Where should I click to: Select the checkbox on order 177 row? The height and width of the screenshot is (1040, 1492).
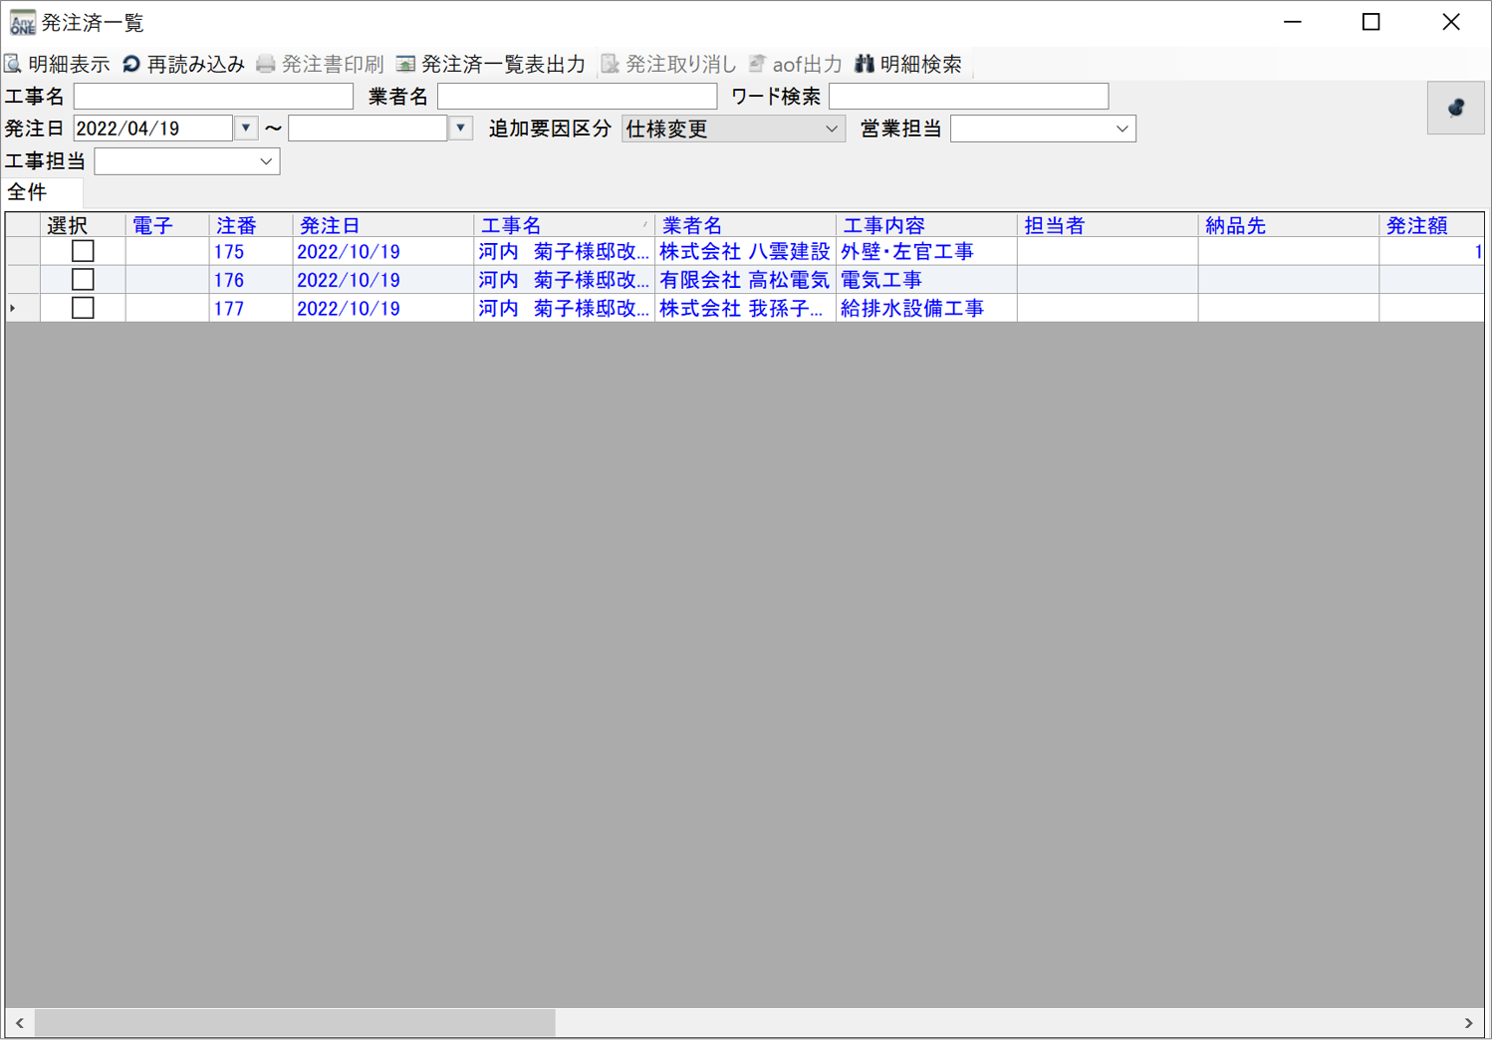pyautogui.click(x=83, y=308)
